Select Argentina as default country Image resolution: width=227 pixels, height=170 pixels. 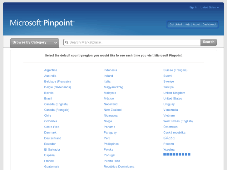coord(51,70)
